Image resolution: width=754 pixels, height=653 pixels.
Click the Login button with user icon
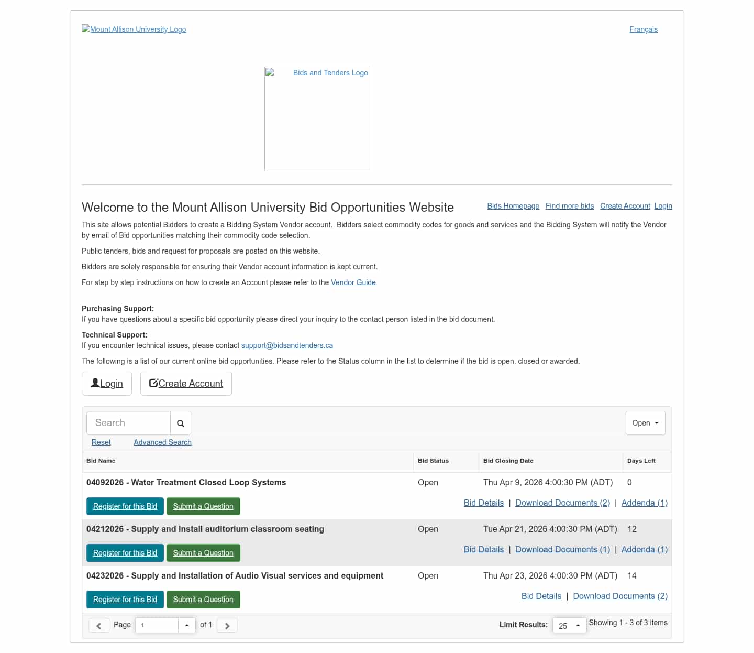pyautogui.click(x=107, y=384)
